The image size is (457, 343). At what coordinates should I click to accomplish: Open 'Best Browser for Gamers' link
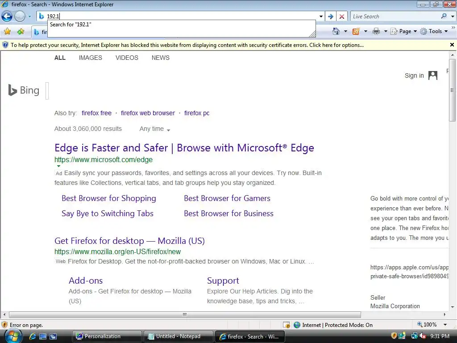227,198
